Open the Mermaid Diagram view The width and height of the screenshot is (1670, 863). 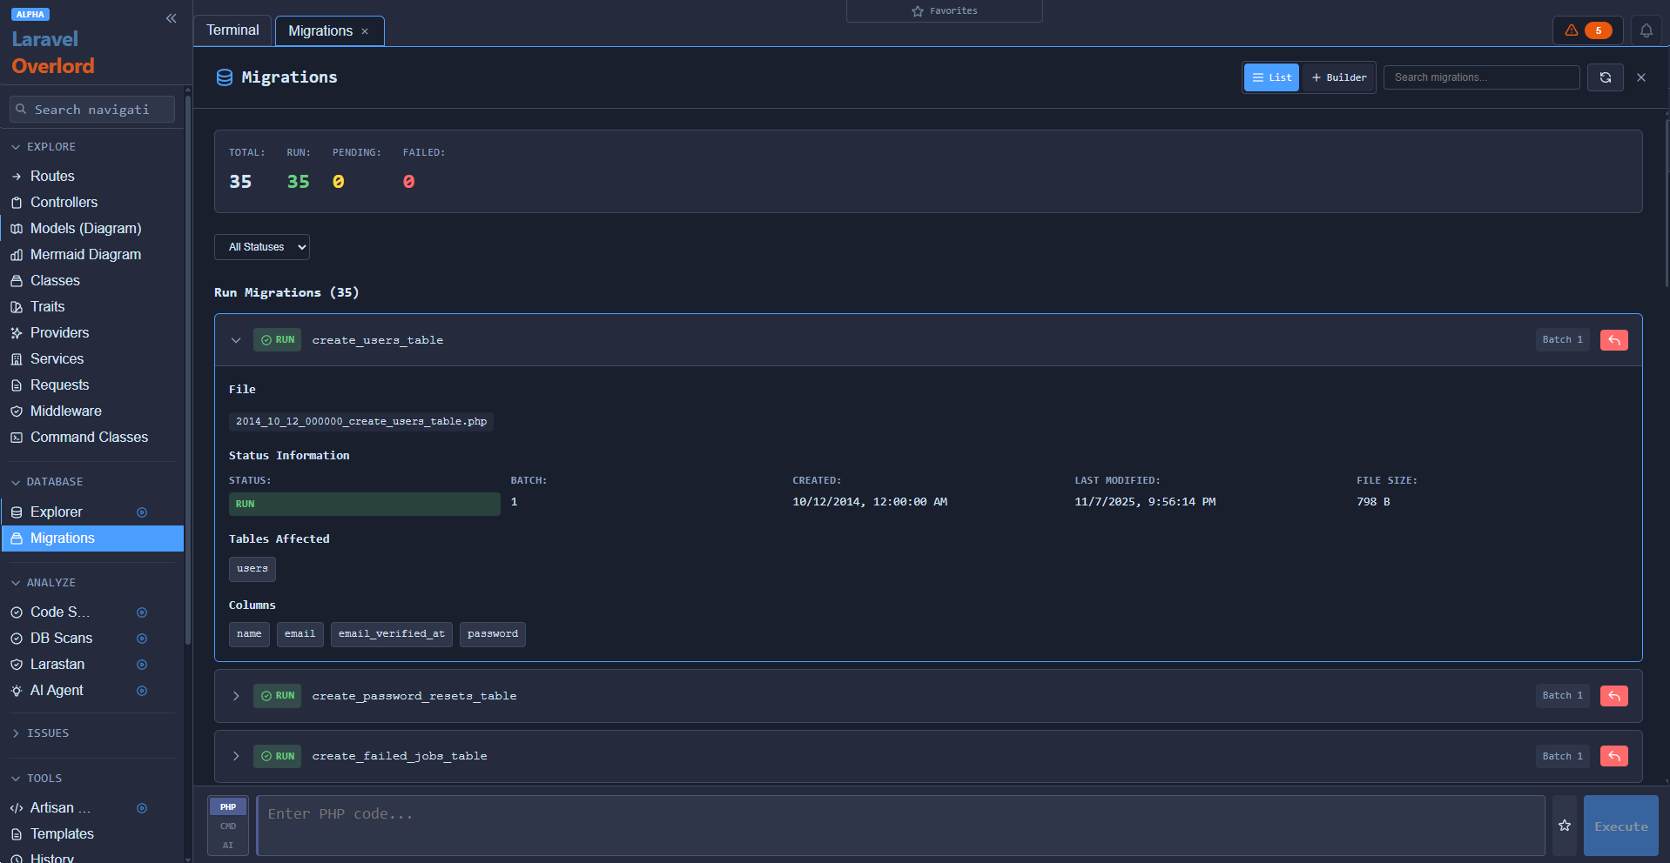click(x=85, y=254)
